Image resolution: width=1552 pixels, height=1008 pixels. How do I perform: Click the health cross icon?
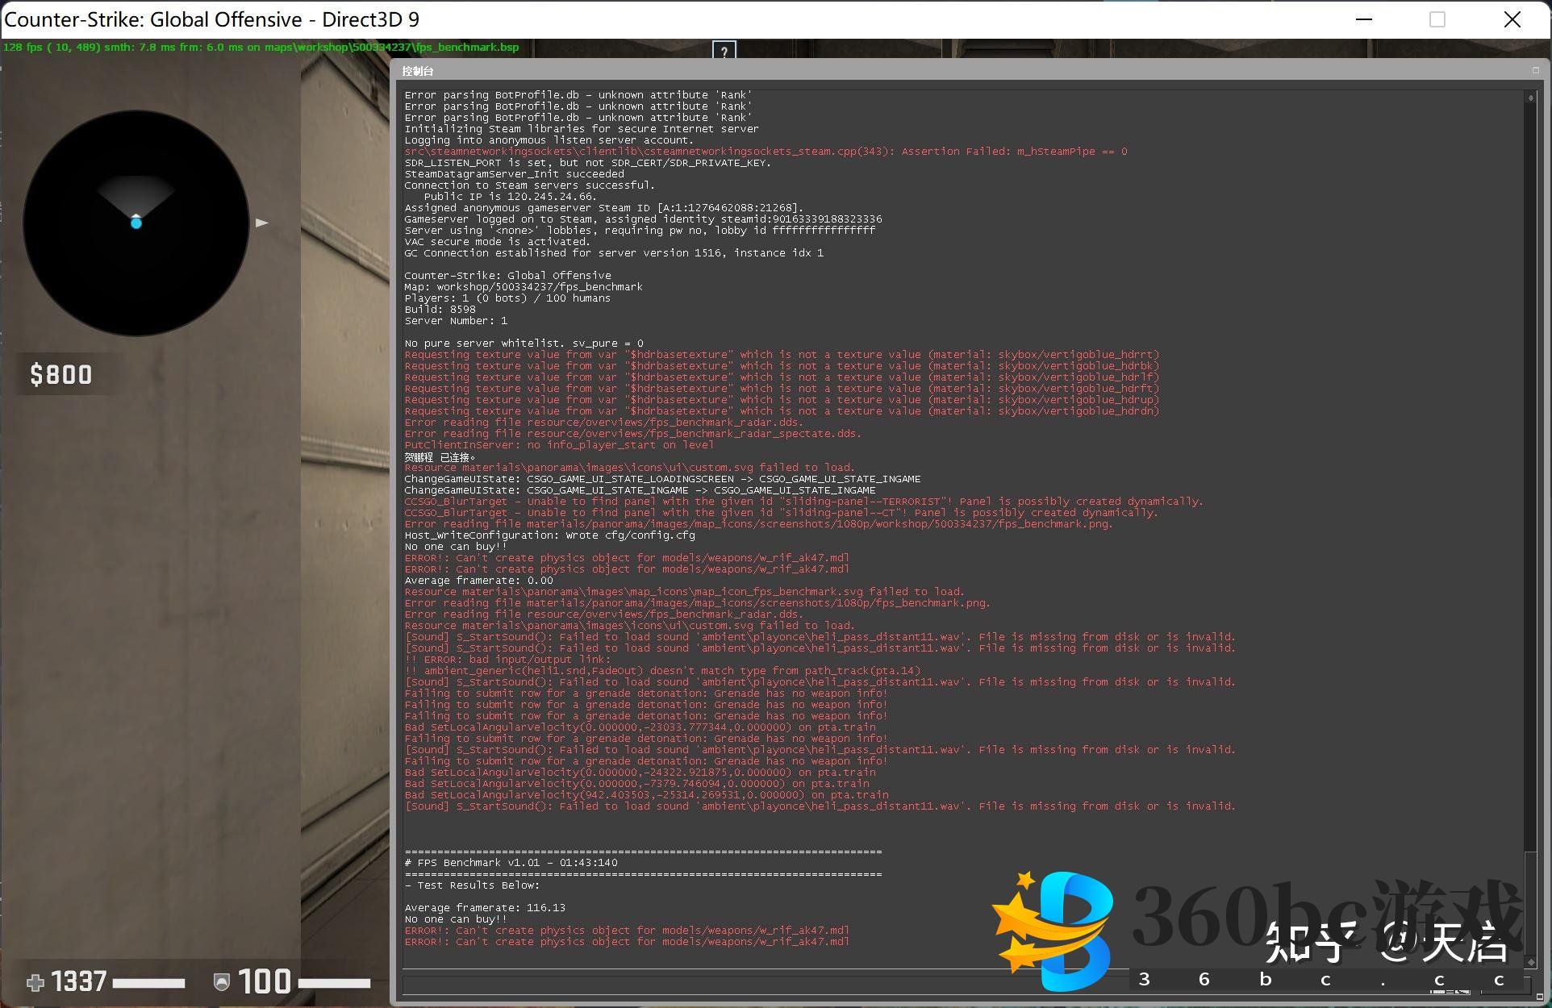[35, 982]
